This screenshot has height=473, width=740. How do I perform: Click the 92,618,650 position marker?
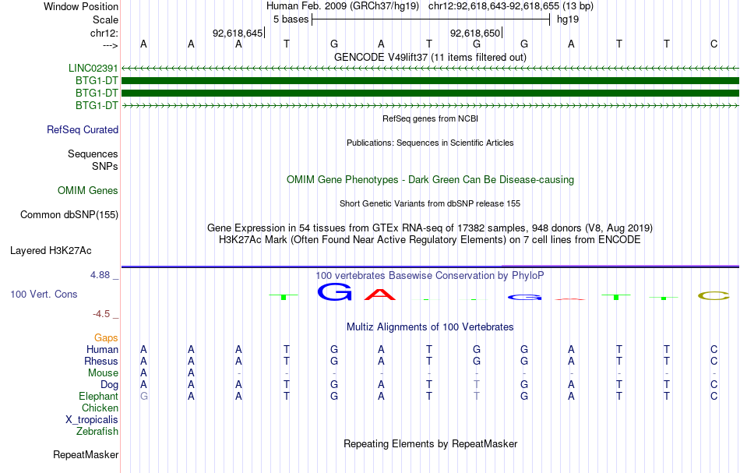tap(476, 33)
